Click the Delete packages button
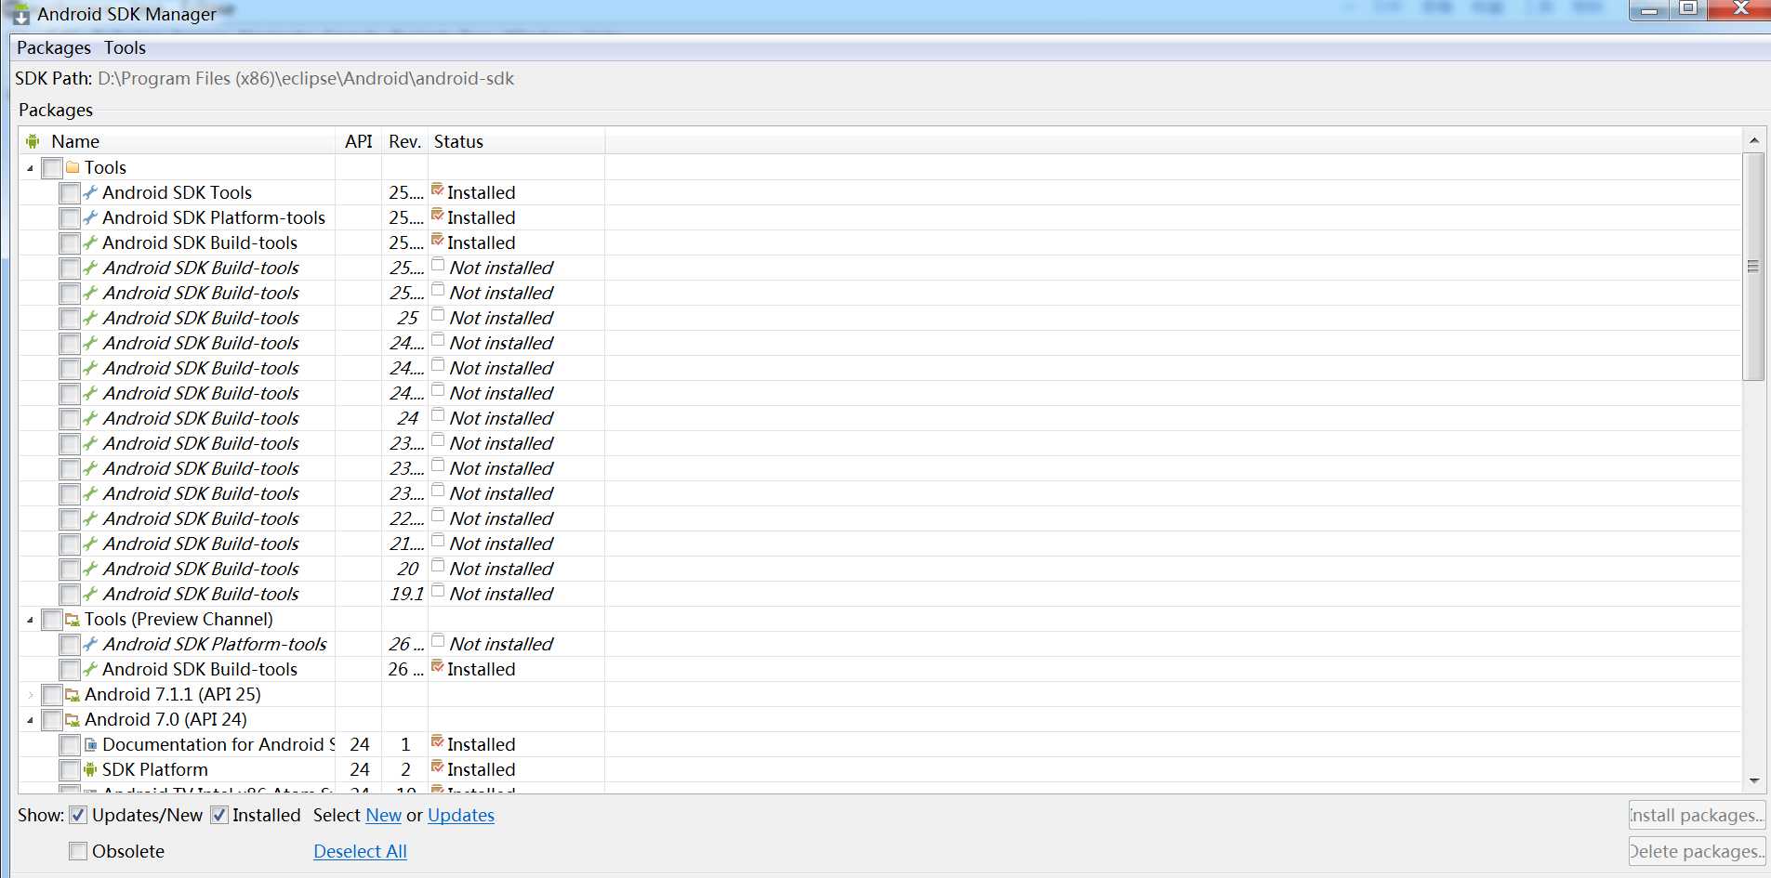Screen dimensions: 1771x878 pos(1697,851)
